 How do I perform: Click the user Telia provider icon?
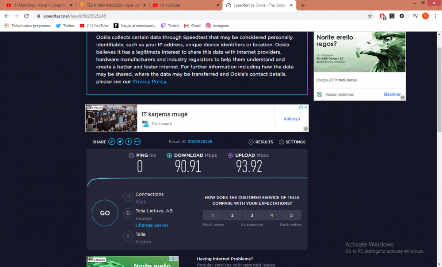[128, 236]
